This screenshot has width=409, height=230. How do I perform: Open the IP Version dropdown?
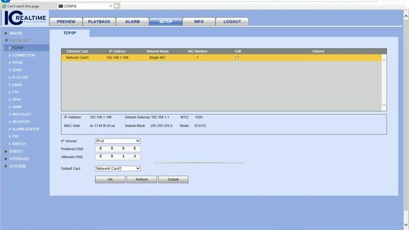pos(118,141)
